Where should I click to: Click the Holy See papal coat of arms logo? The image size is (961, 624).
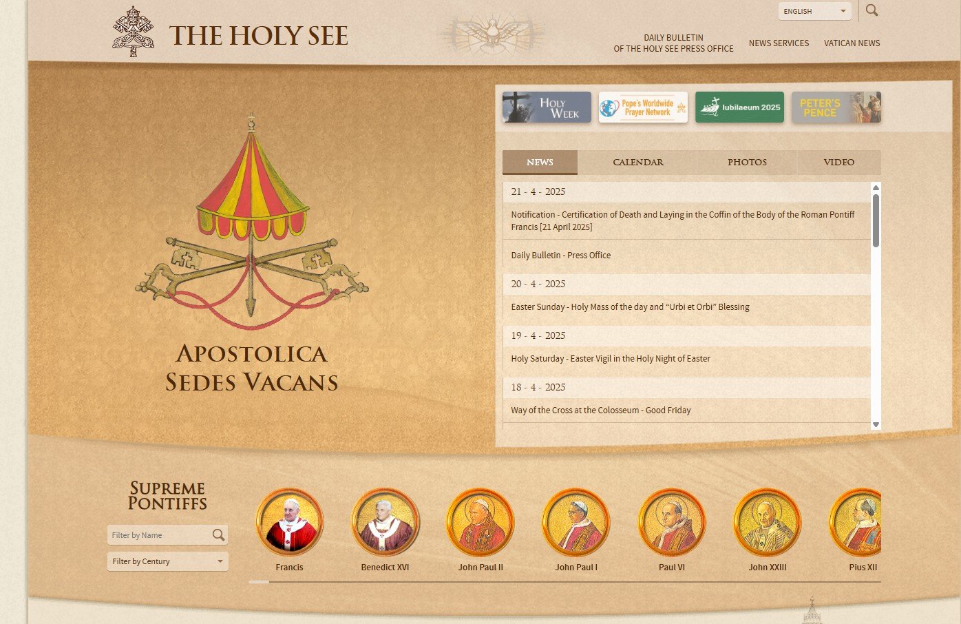[134, 32]
